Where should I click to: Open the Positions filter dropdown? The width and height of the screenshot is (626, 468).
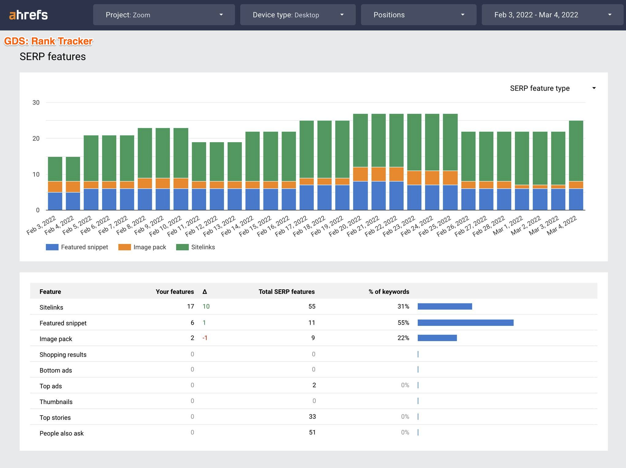tap(418, 15)
